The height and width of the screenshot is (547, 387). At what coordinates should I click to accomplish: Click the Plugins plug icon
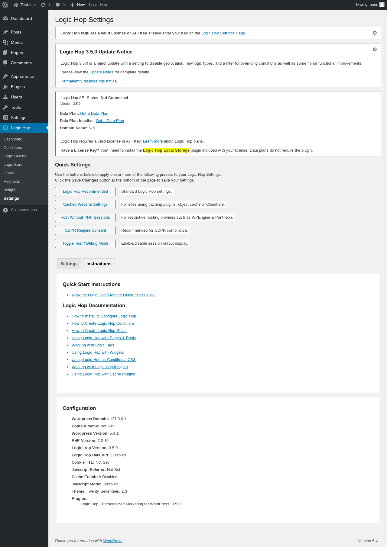point(5,87)
